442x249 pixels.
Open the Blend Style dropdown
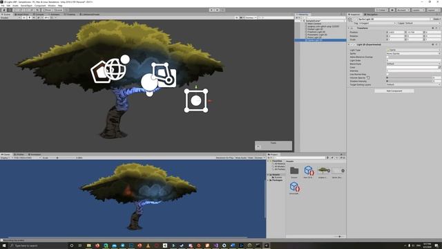[x=413, y=64]
